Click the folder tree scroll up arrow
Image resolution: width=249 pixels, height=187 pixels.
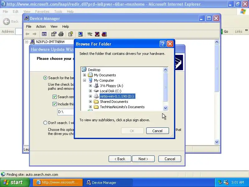[165, 70]
